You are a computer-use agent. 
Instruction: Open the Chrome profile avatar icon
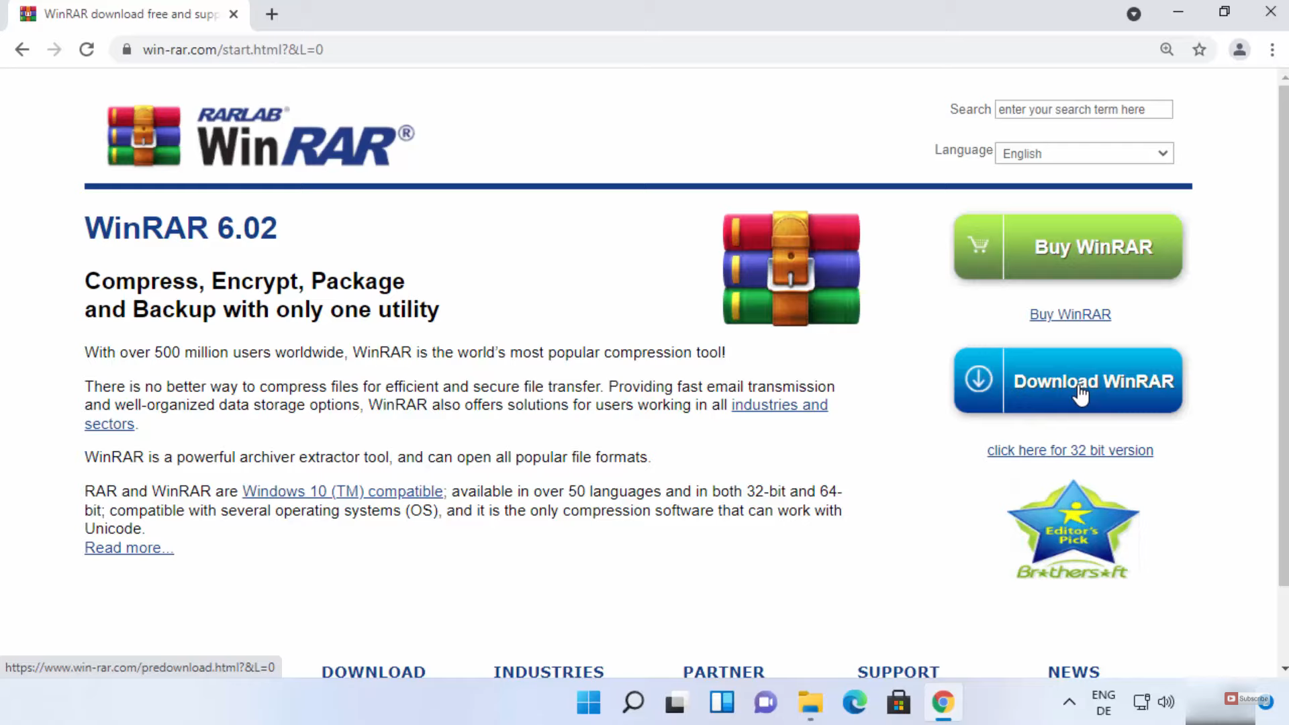pos(1239,50)
